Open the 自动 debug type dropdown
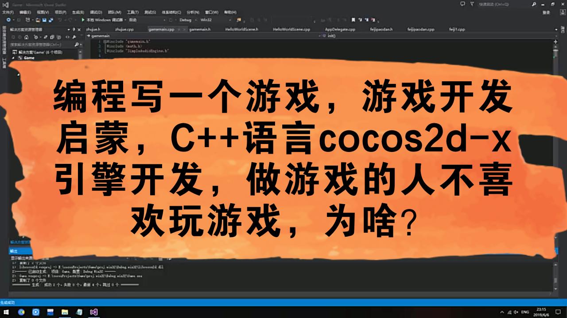This screenshot has height=318, width=567. (146, 20)
